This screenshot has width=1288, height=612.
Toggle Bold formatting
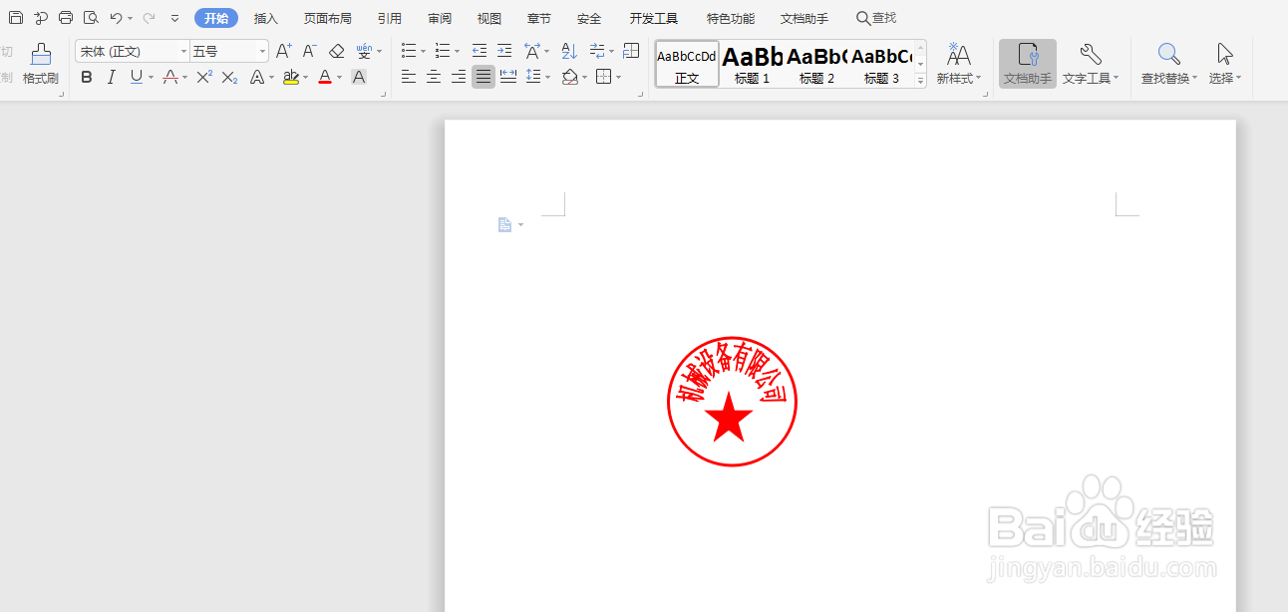tap(87, 77)
